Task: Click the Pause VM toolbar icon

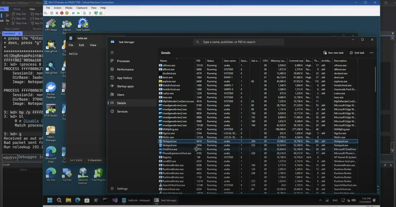Action: 73,13
